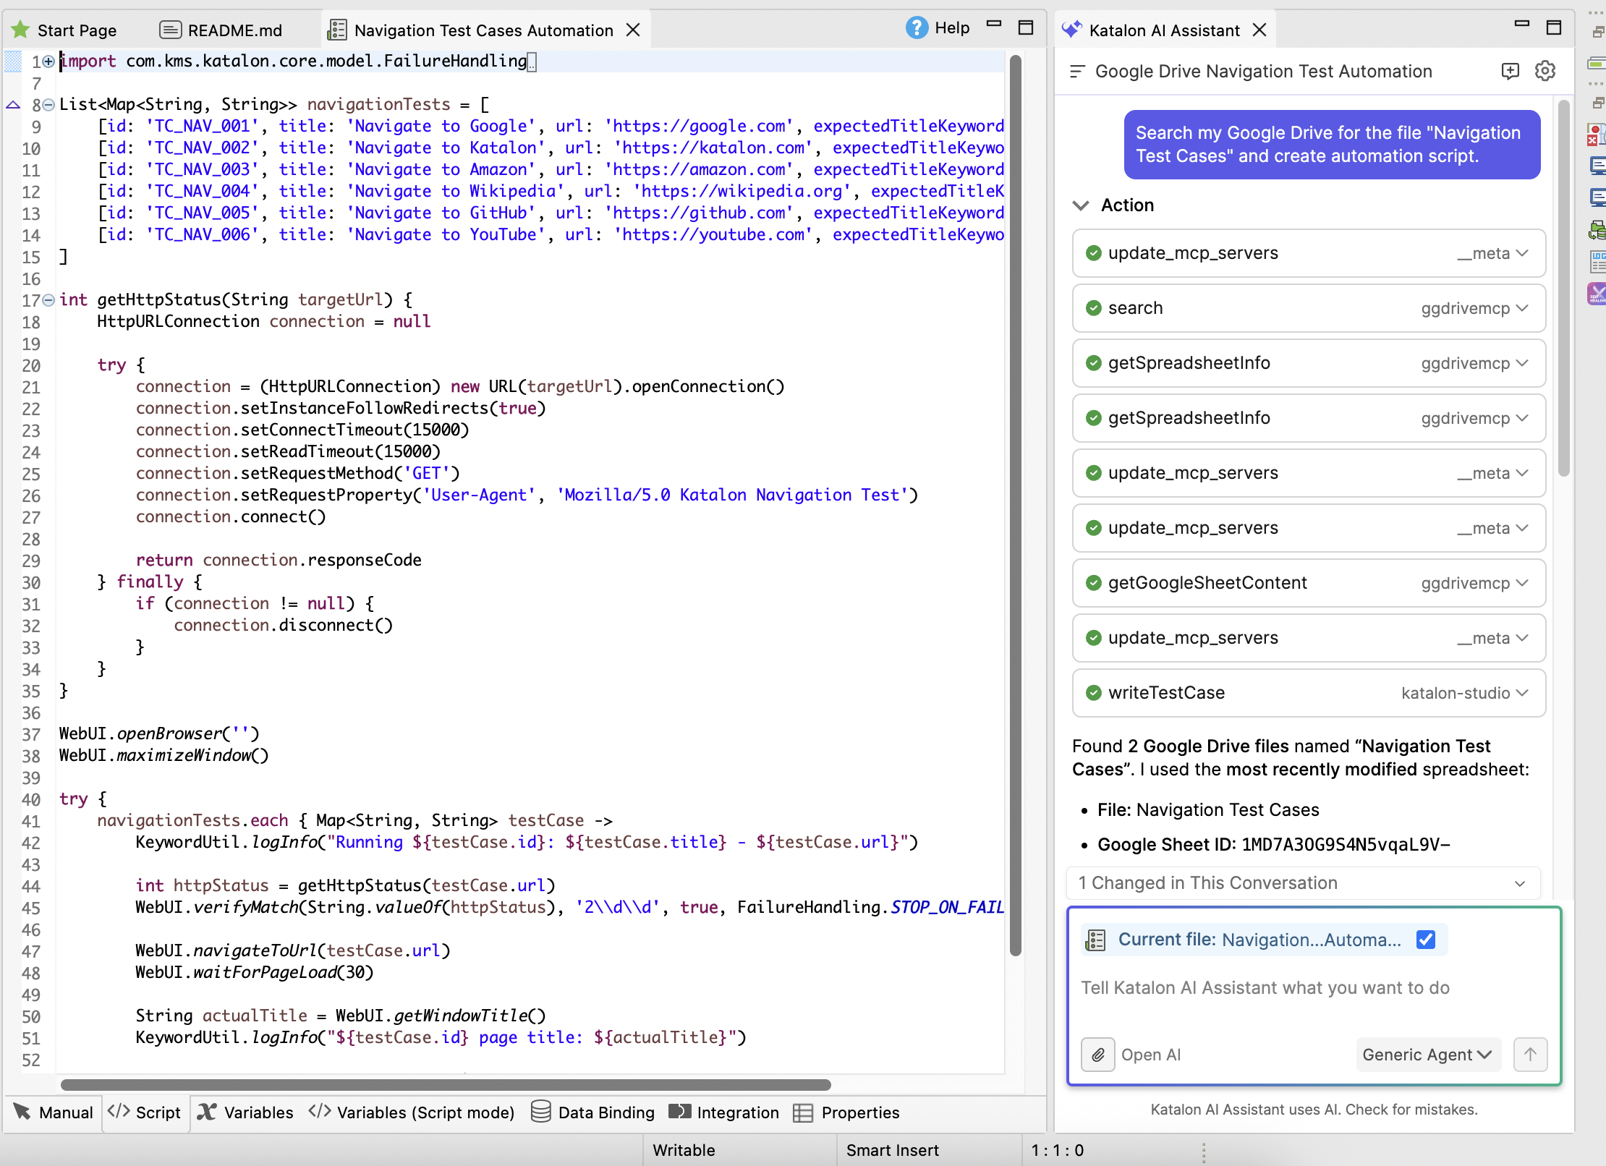Switch to the Script view tab

coord(145,1112)
